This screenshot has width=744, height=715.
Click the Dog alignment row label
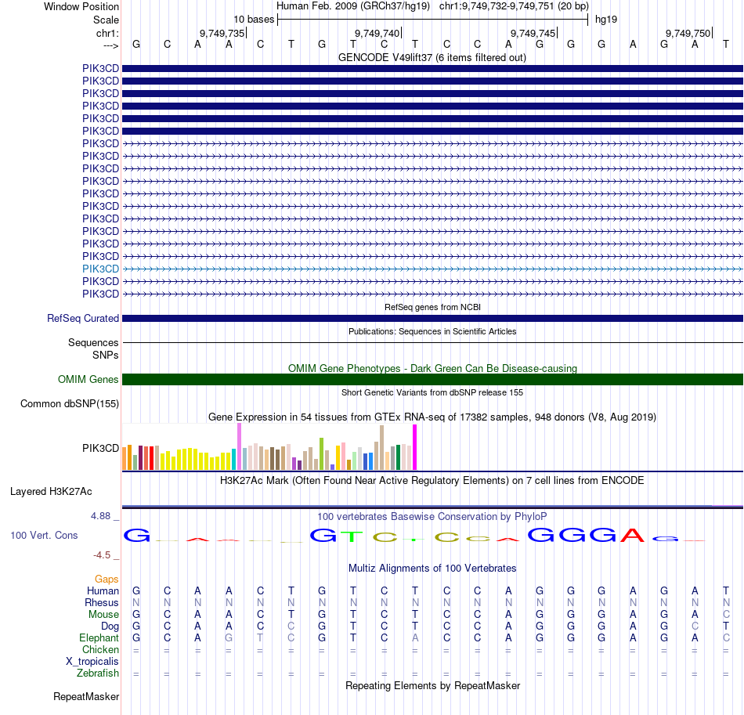tap(110, 627)
